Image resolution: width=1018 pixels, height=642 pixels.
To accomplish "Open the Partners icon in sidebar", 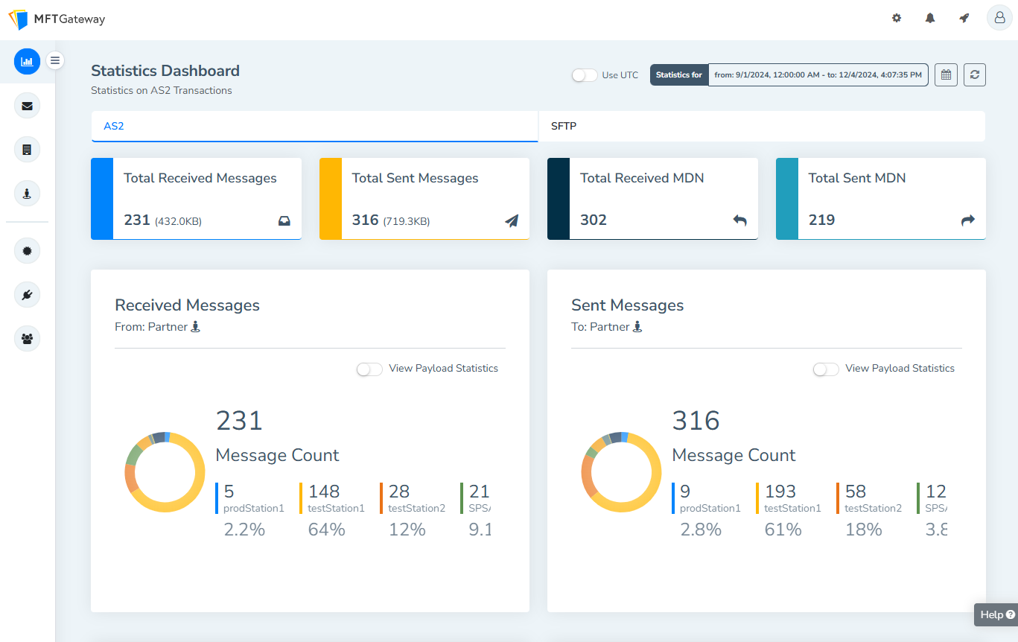I will click(x=27, y=194).
